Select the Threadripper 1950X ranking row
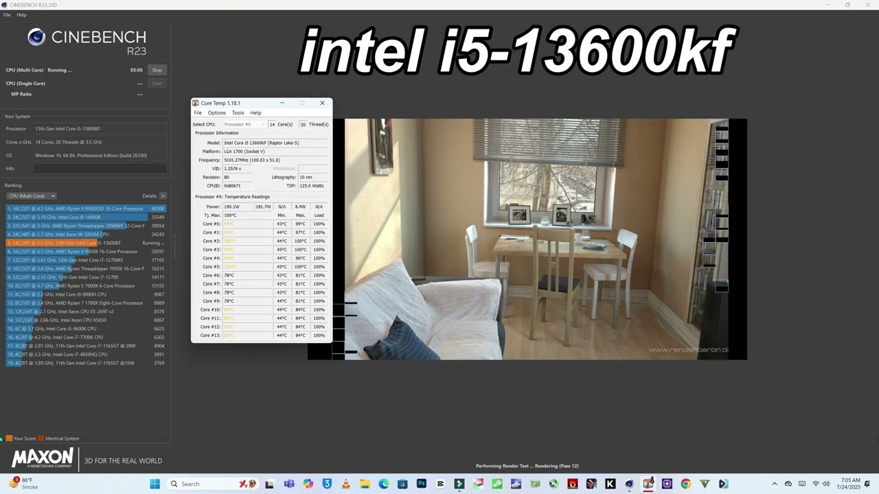 (x=86, y=269)
